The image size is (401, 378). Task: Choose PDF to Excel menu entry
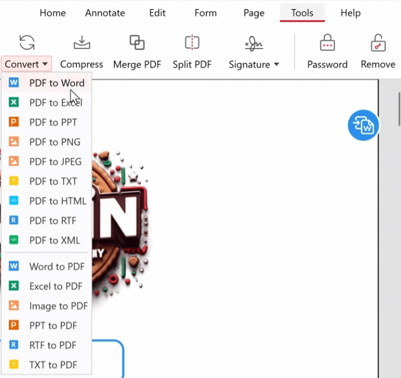tap(47, 103)
